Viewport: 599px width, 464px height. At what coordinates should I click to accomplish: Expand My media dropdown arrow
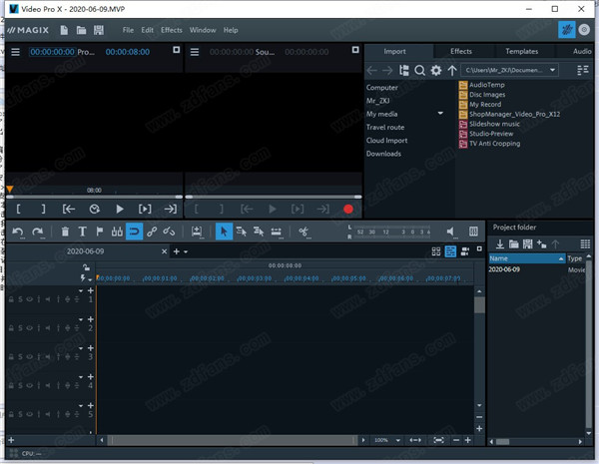tap(440, 114)
